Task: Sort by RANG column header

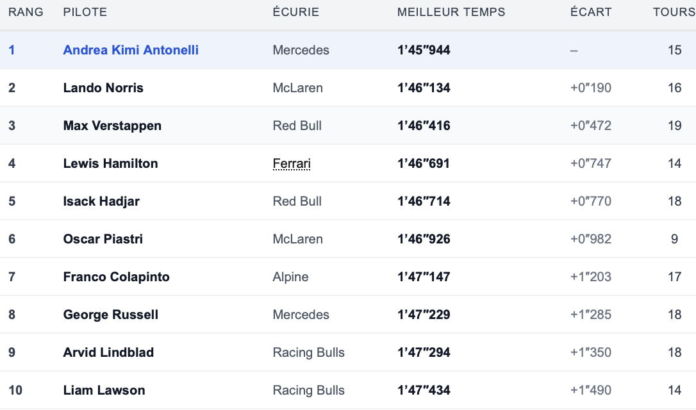Action: click(x=26, y=12)
